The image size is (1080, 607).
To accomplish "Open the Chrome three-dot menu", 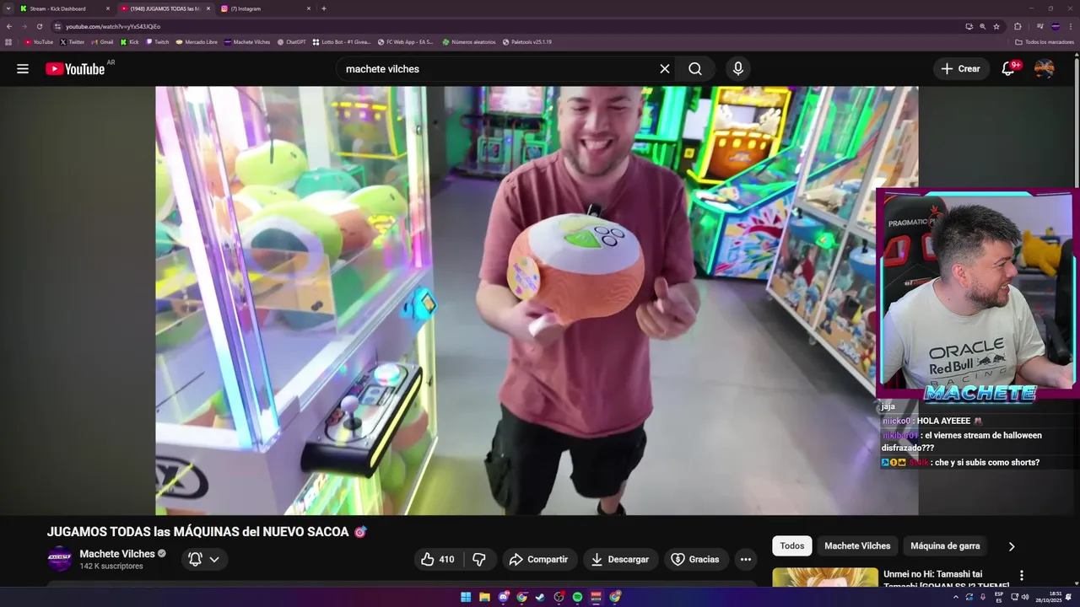I will coord(1071,26).
